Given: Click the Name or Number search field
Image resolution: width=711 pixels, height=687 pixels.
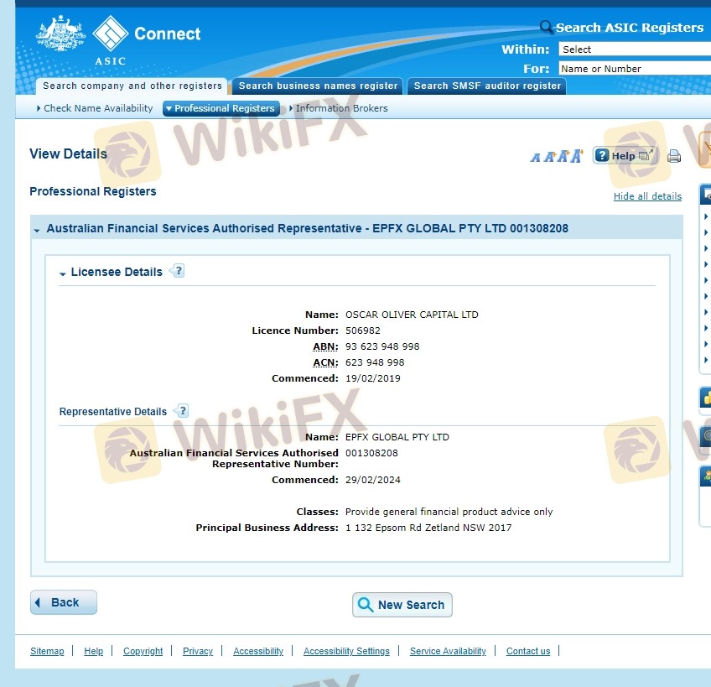Looking at the screenshot, I should pos(634,69).
